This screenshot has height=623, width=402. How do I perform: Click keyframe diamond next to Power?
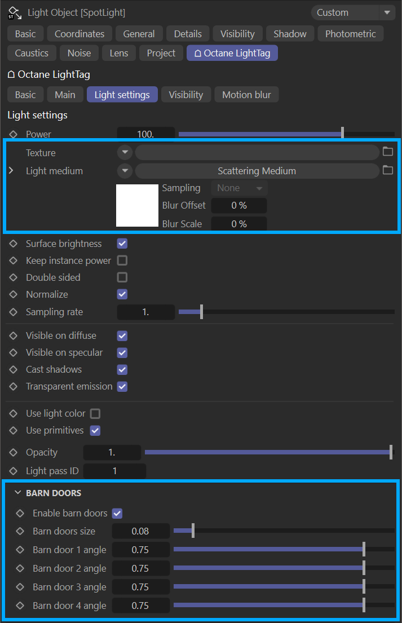coord(14,134)
